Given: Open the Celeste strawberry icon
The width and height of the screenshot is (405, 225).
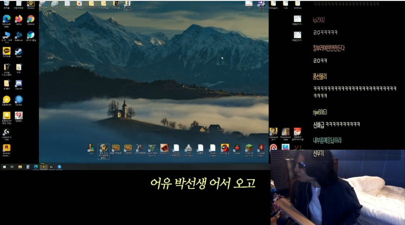Looking at the screenshot, I should point(237,149).
